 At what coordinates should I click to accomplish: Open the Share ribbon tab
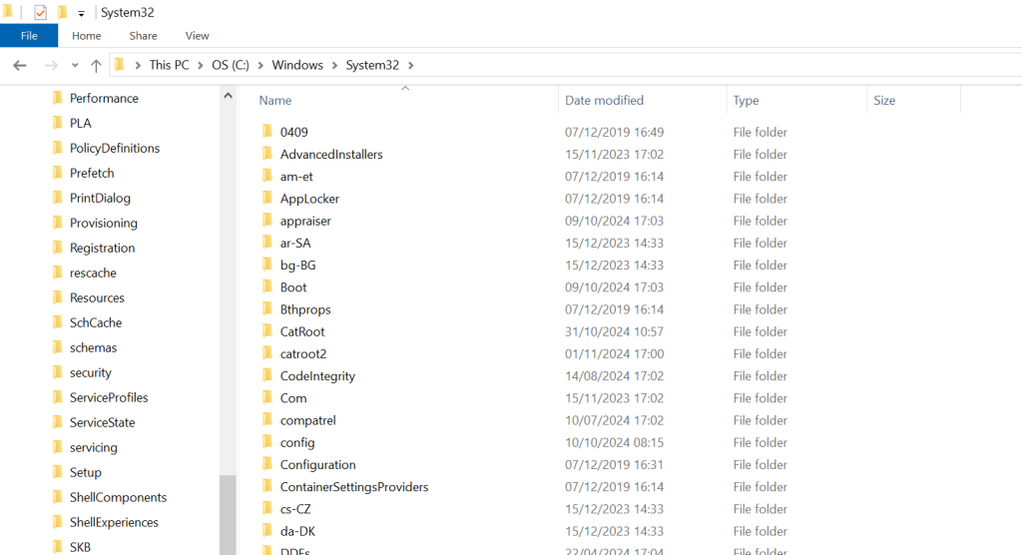point(143,36)
